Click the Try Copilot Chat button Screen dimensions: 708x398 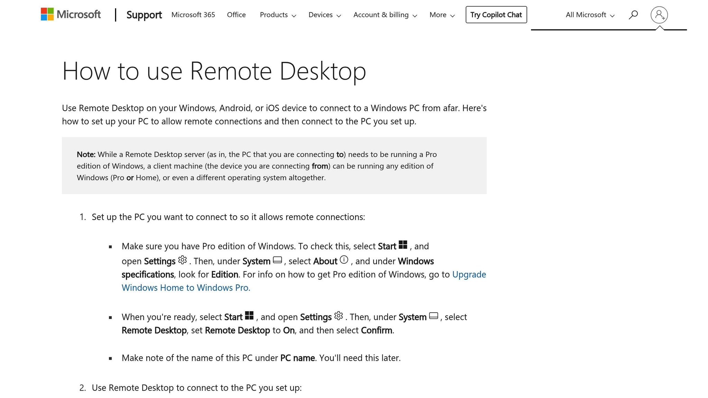(496, 15)
